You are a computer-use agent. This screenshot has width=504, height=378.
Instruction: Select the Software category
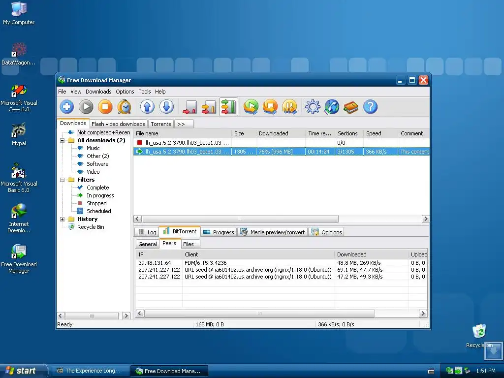point(97,164)
